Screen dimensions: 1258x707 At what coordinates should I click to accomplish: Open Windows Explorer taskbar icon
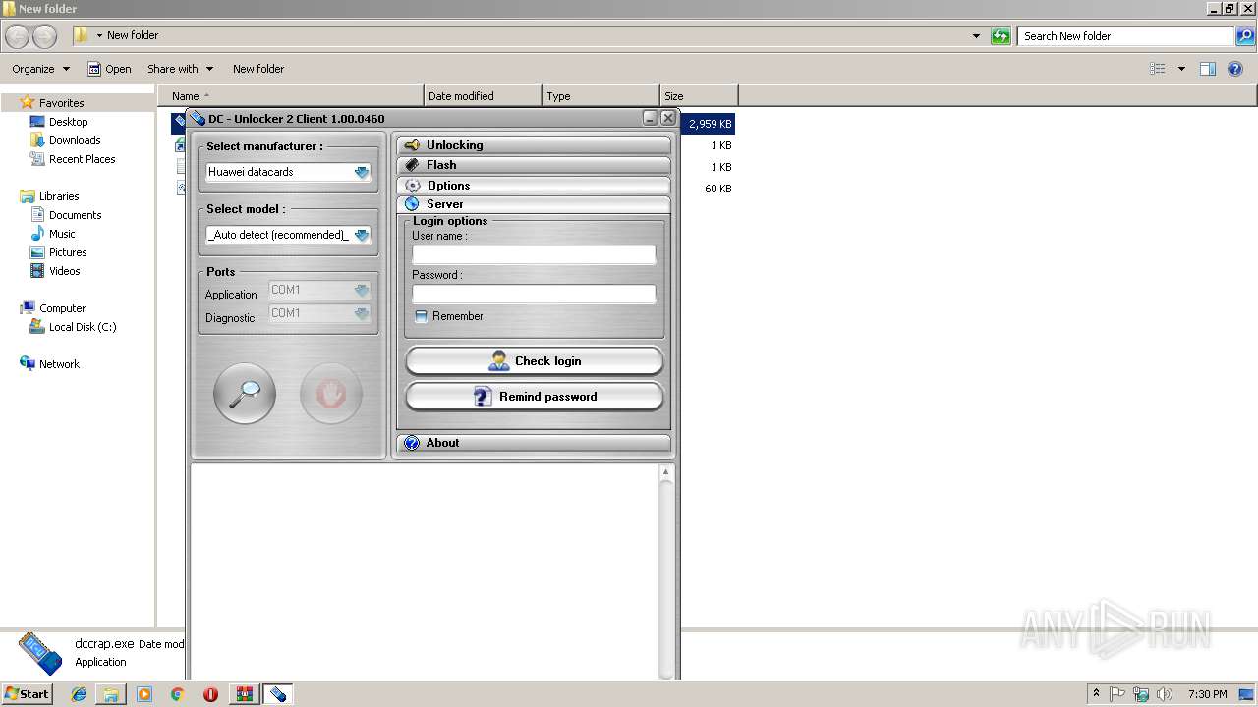(x=111, y=694)
